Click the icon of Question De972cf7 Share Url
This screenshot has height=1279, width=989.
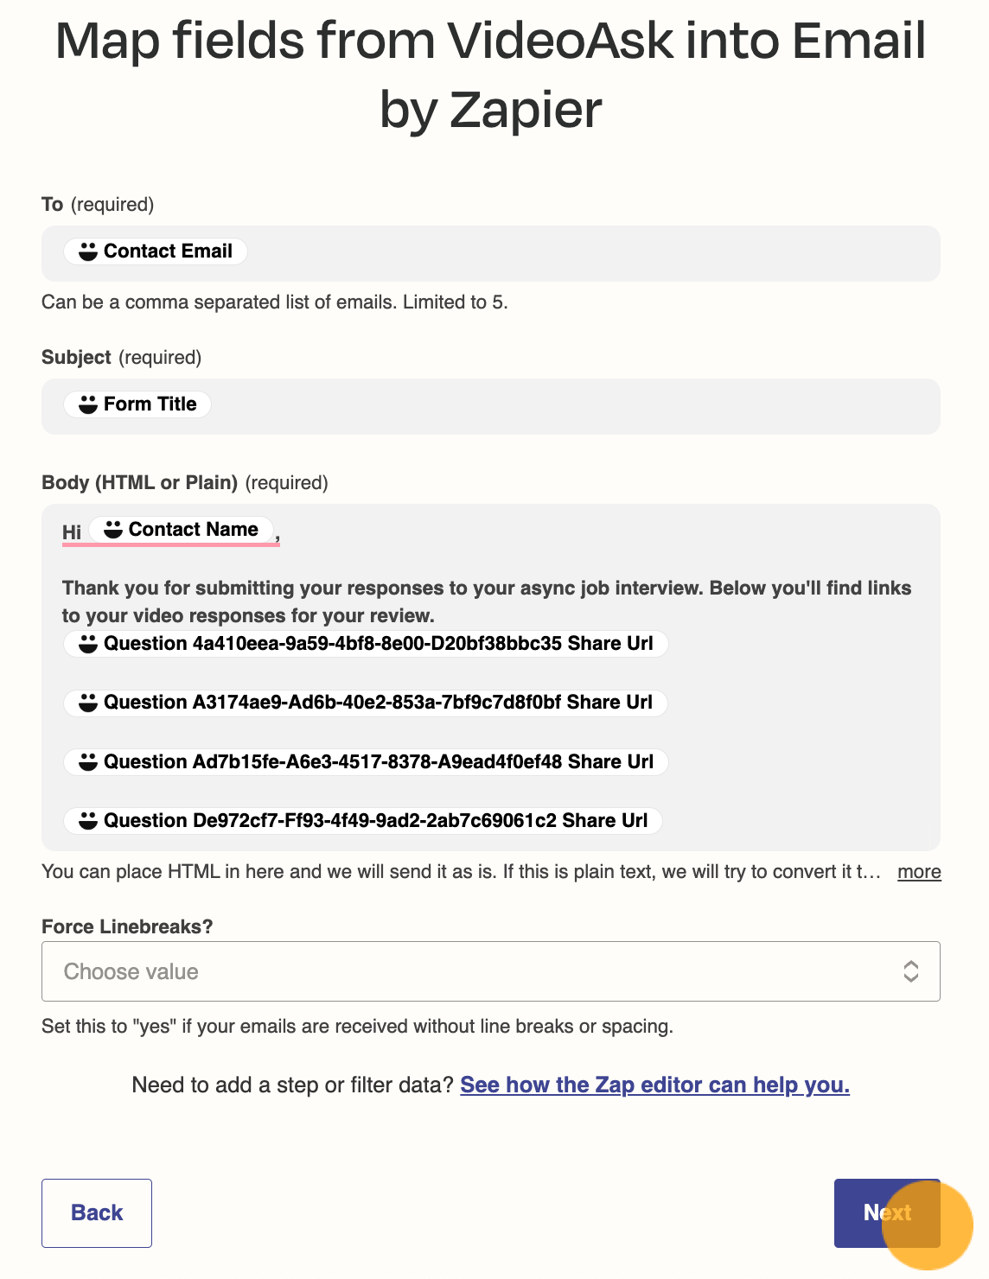click(x=88, y=821)
